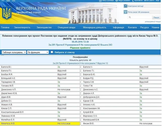Select deputy 'Геращенко І.В.'
Image resolution: width=162 pixels, height=126 pixels.
[8, 82]
